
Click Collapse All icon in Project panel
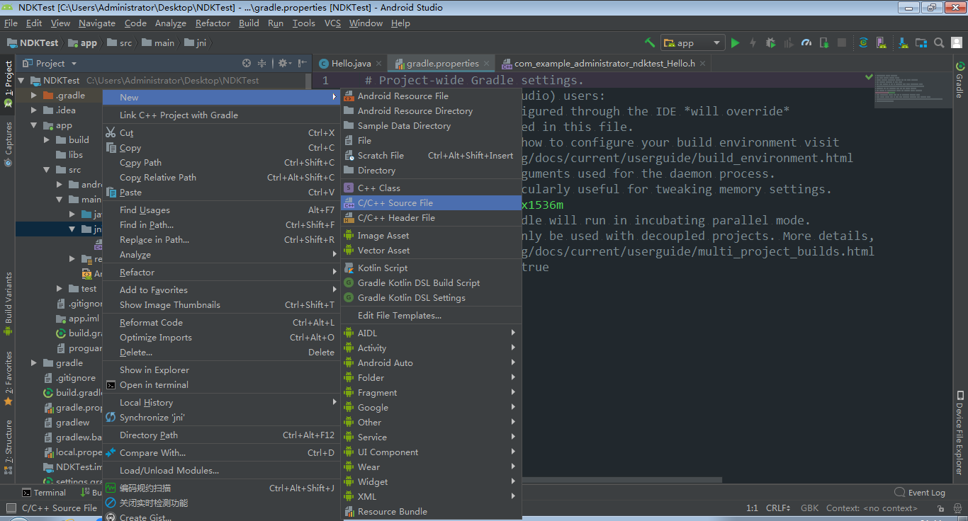coord(262,63)
